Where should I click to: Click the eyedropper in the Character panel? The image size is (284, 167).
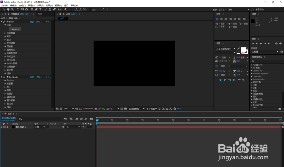[x=238, y=49]
